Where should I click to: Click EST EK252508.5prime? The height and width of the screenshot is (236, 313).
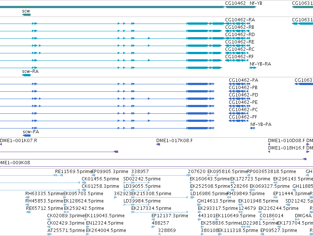coord(210,186)
